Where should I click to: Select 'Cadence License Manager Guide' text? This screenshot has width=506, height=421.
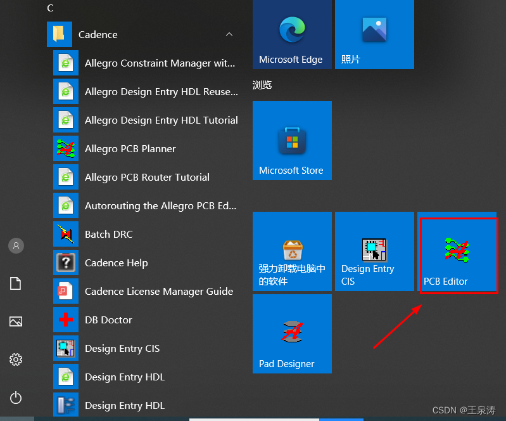pos(159,292)
